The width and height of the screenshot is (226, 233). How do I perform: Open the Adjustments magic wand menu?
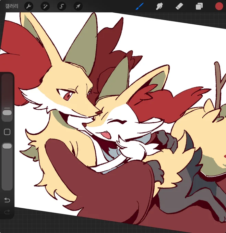click(x=45, y=6)
